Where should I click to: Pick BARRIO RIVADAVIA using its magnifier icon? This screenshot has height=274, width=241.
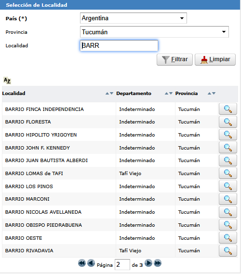pos(228,250)
